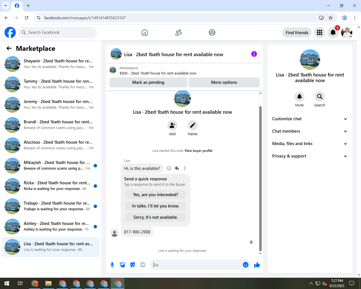This screenshot has width=361, height=289.
Task: Open File Explorer from the taskbar
Action: pyautogui.click(x=49, y=283)
